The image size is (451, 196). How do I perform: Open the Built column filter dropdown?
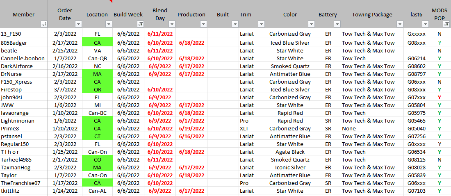(235, 24)
